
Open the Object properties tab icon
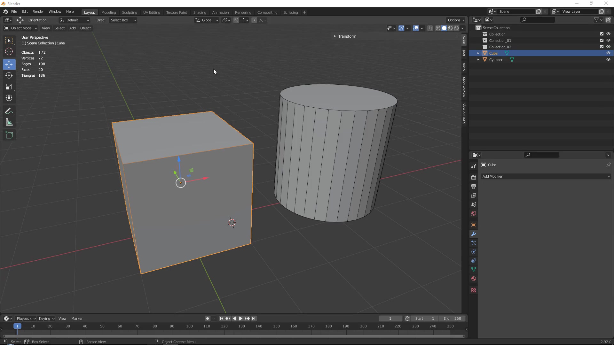(474, 225)
